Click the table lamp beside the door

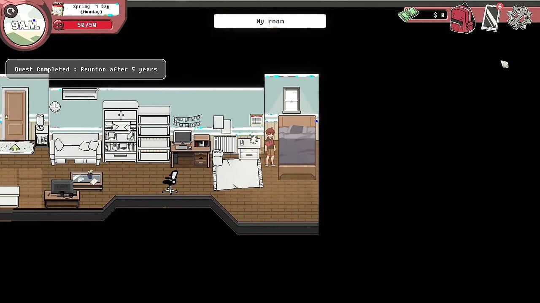click(40, 122)
